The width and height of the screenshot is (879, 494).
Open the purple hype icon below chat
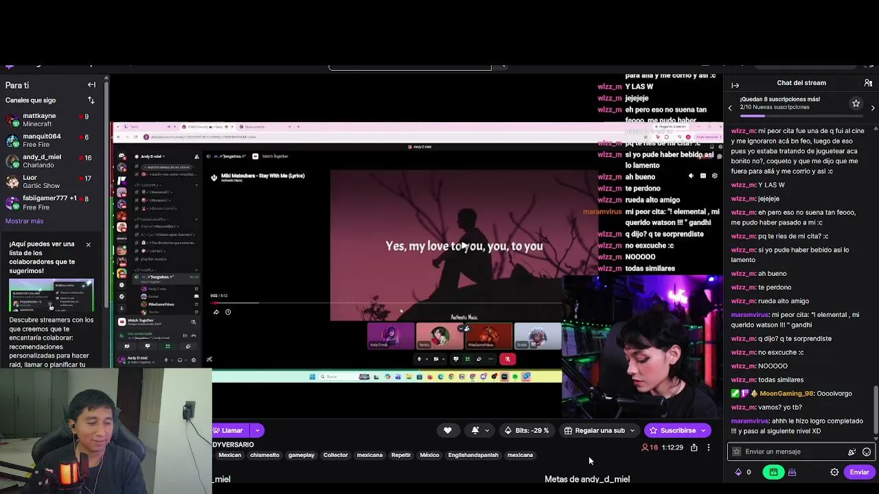pos(792,472)
